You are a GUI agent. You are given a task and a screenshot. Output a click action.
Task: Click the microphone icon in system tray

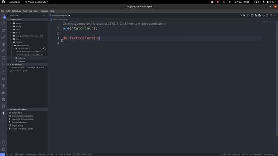264,2
